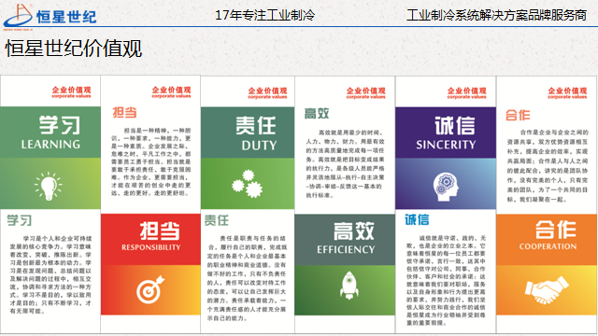Screen dimensions: 598x336
Task: Click the paragraph starting 担当是一种精神
Action: pos(151,161)
